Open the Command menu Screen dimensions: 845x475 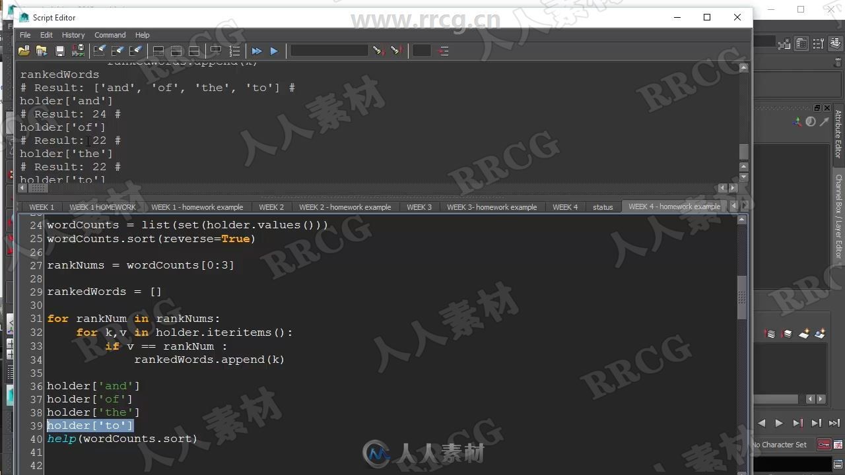point(110,35)
